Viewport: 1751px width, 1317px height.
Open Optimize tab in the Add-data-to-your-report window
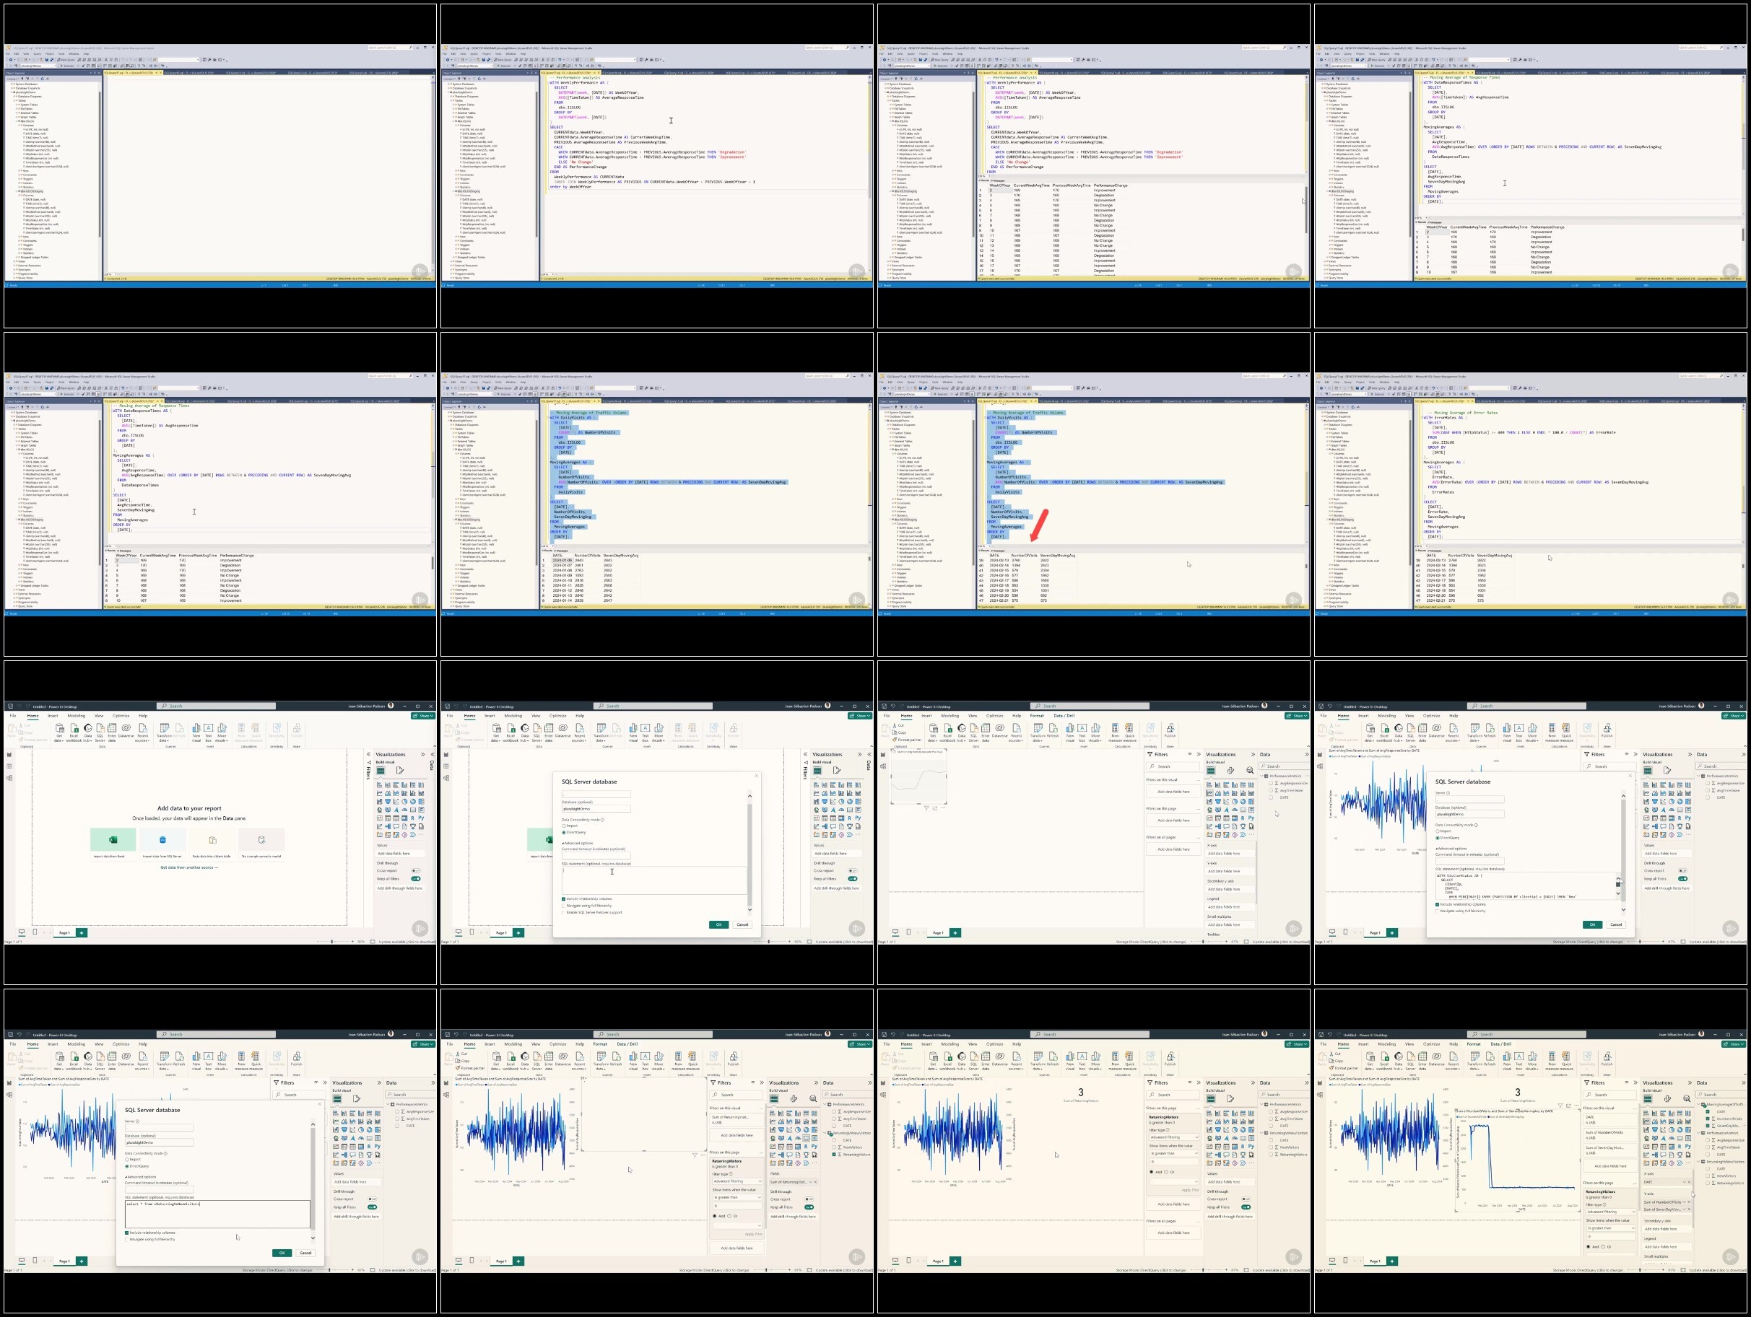121,716
